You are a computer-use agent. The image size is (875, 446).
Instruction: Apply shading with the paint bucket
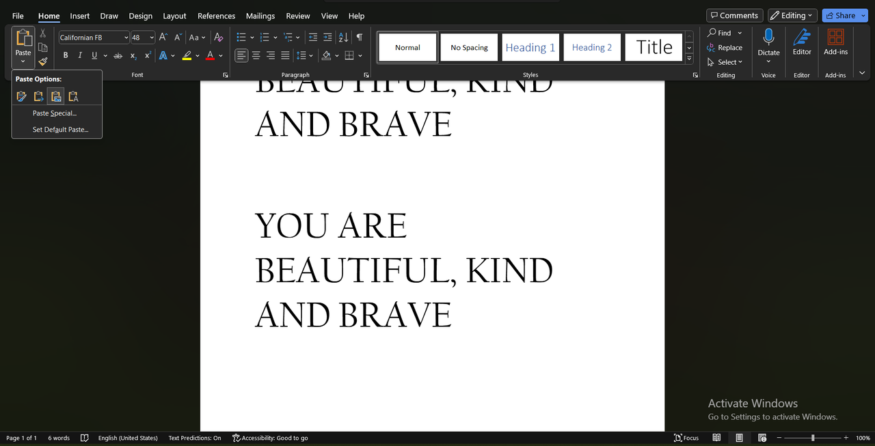click(327, 55)
